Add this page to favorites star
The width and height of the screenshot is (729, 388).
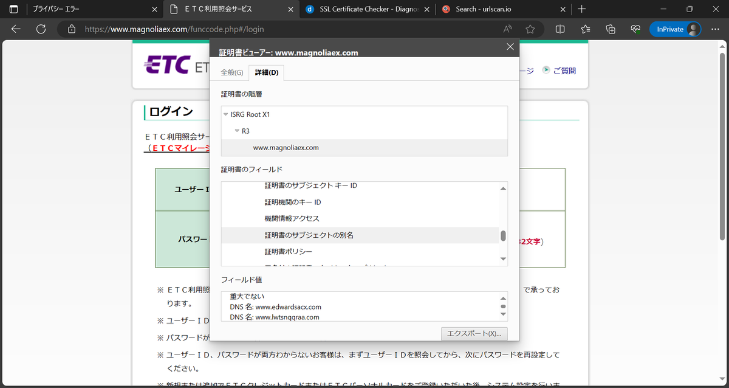[x=530, y=29]
